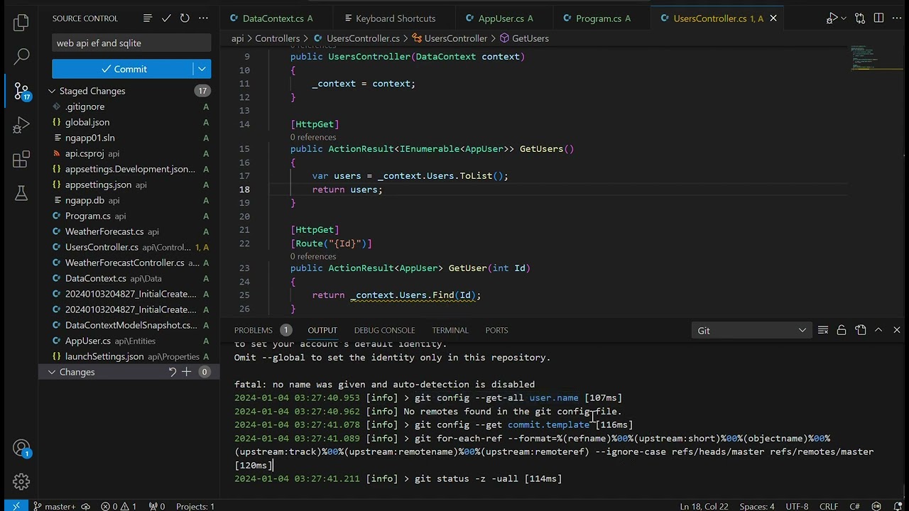Open the Extensions view
This screenshot has height=511, width=909.
(x=21, y=160)
